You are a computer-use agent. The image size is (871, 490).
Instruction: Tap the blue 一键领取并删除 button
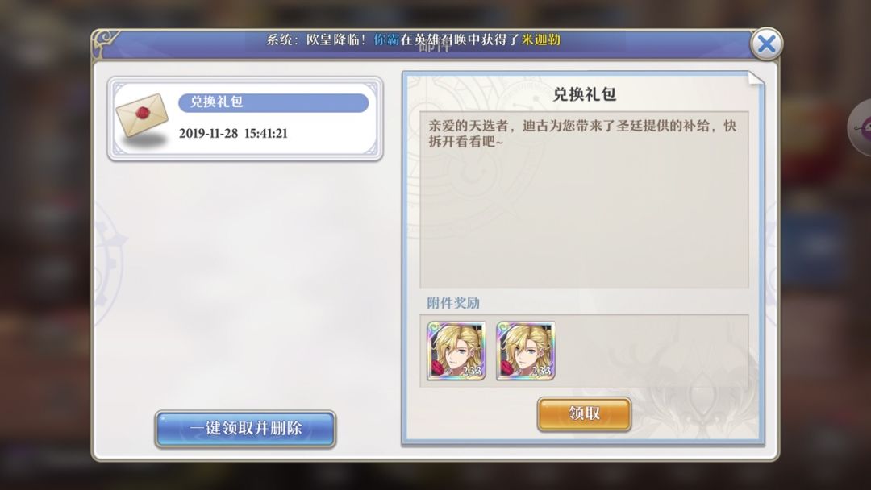[245, 429]
